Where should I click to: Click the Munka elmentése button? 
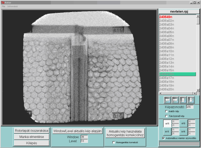32,137
